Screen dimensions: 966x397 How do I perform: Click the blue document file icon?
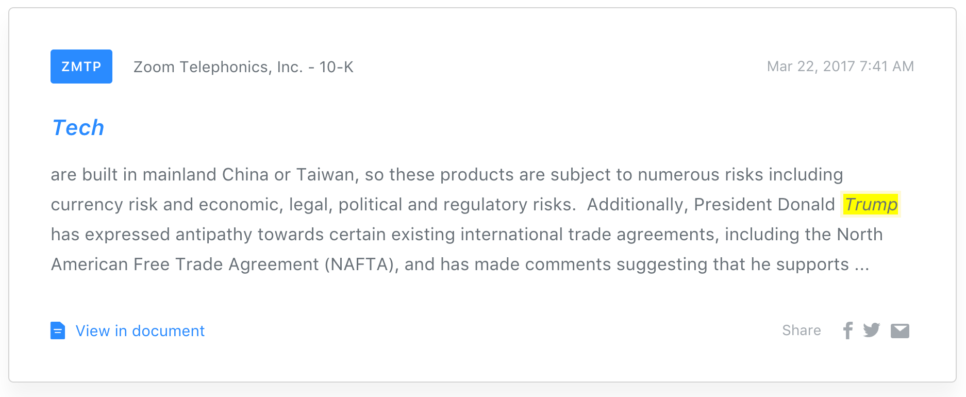click(58, 330)
